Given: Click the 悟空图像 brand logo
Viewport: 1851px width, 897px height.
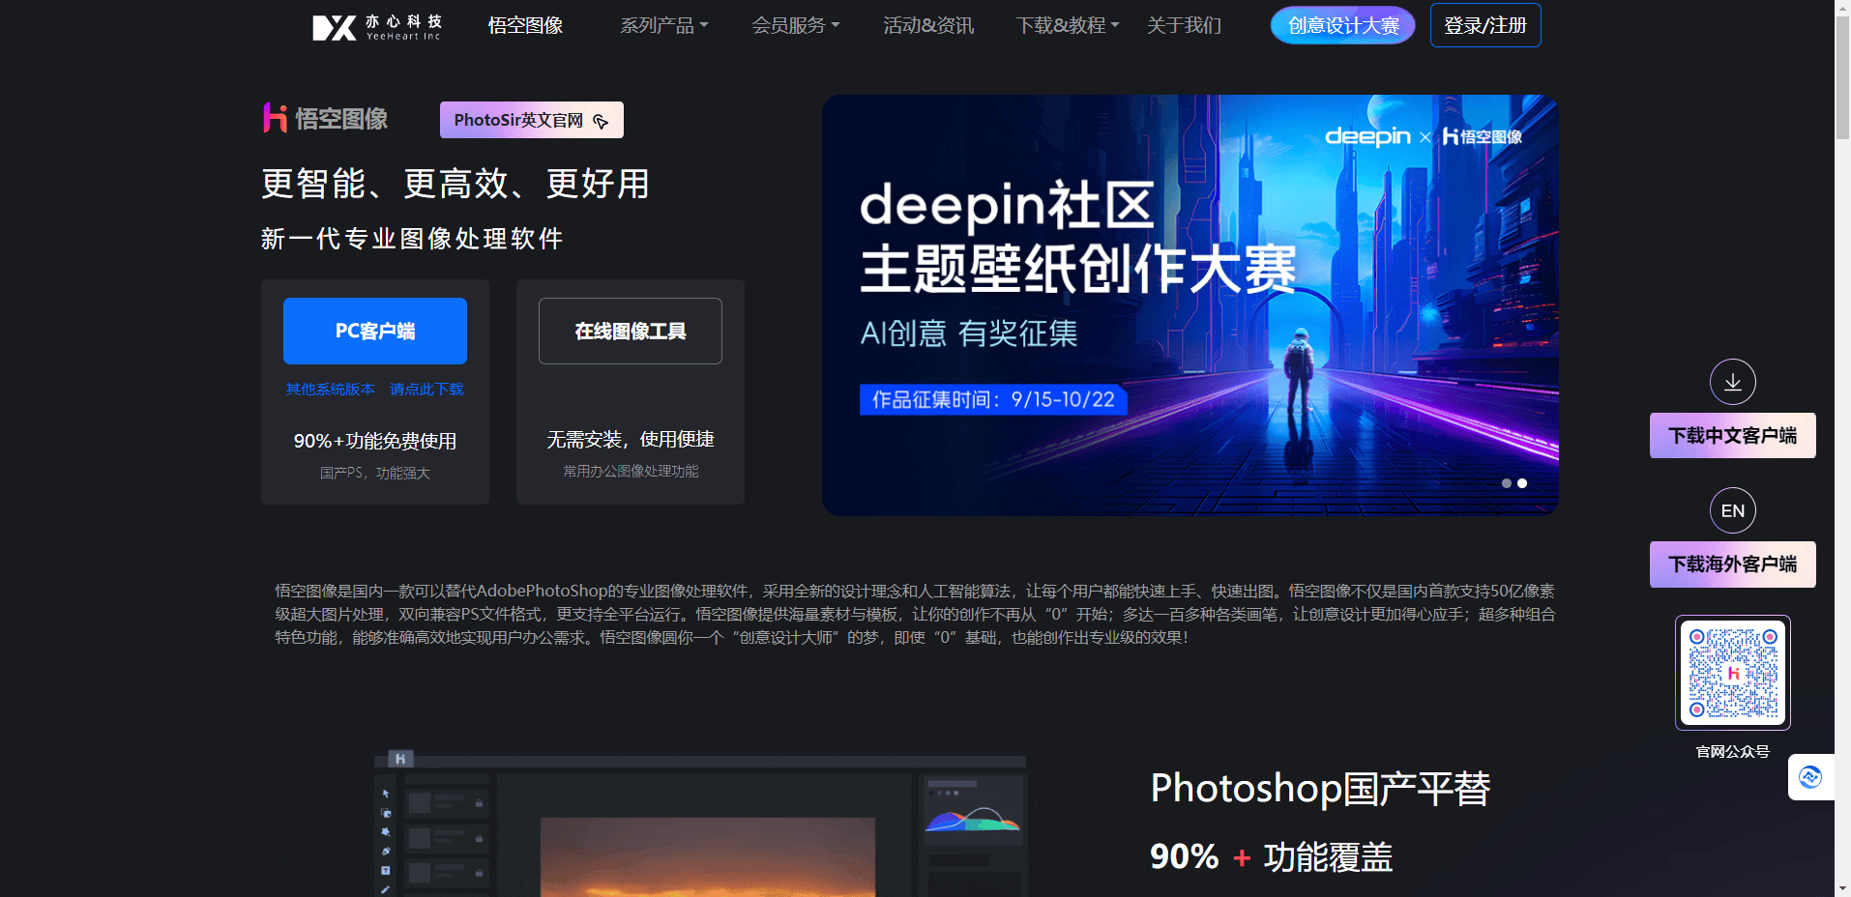Looking at the screenshot, I should 326,119.
